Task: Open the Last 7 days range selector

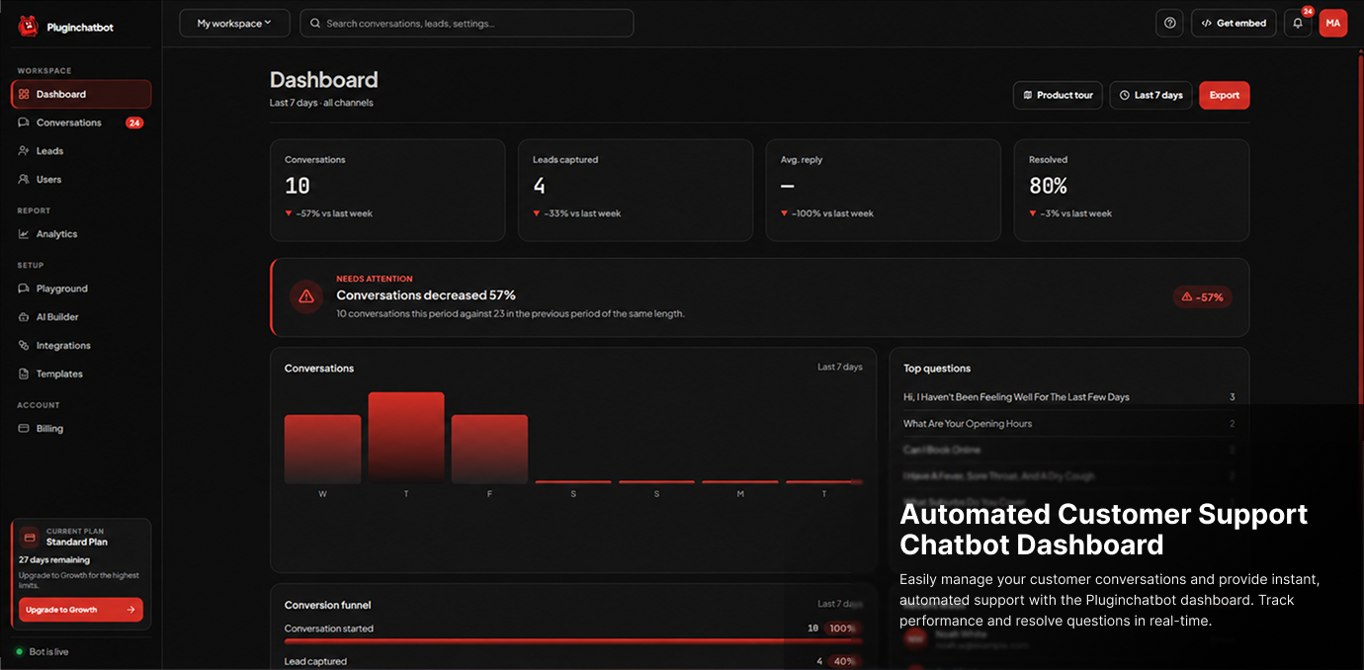Action: coord(1151,95)
